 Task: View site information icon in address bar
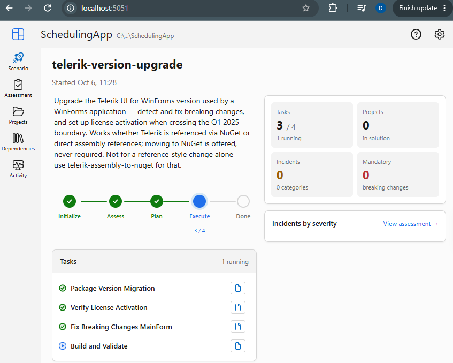pos(71,8)
